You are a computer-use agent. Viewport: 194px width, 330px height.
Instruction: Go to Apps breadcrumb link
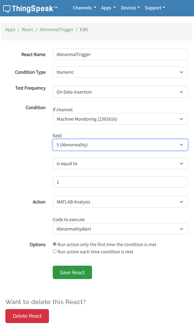[10, 29]
